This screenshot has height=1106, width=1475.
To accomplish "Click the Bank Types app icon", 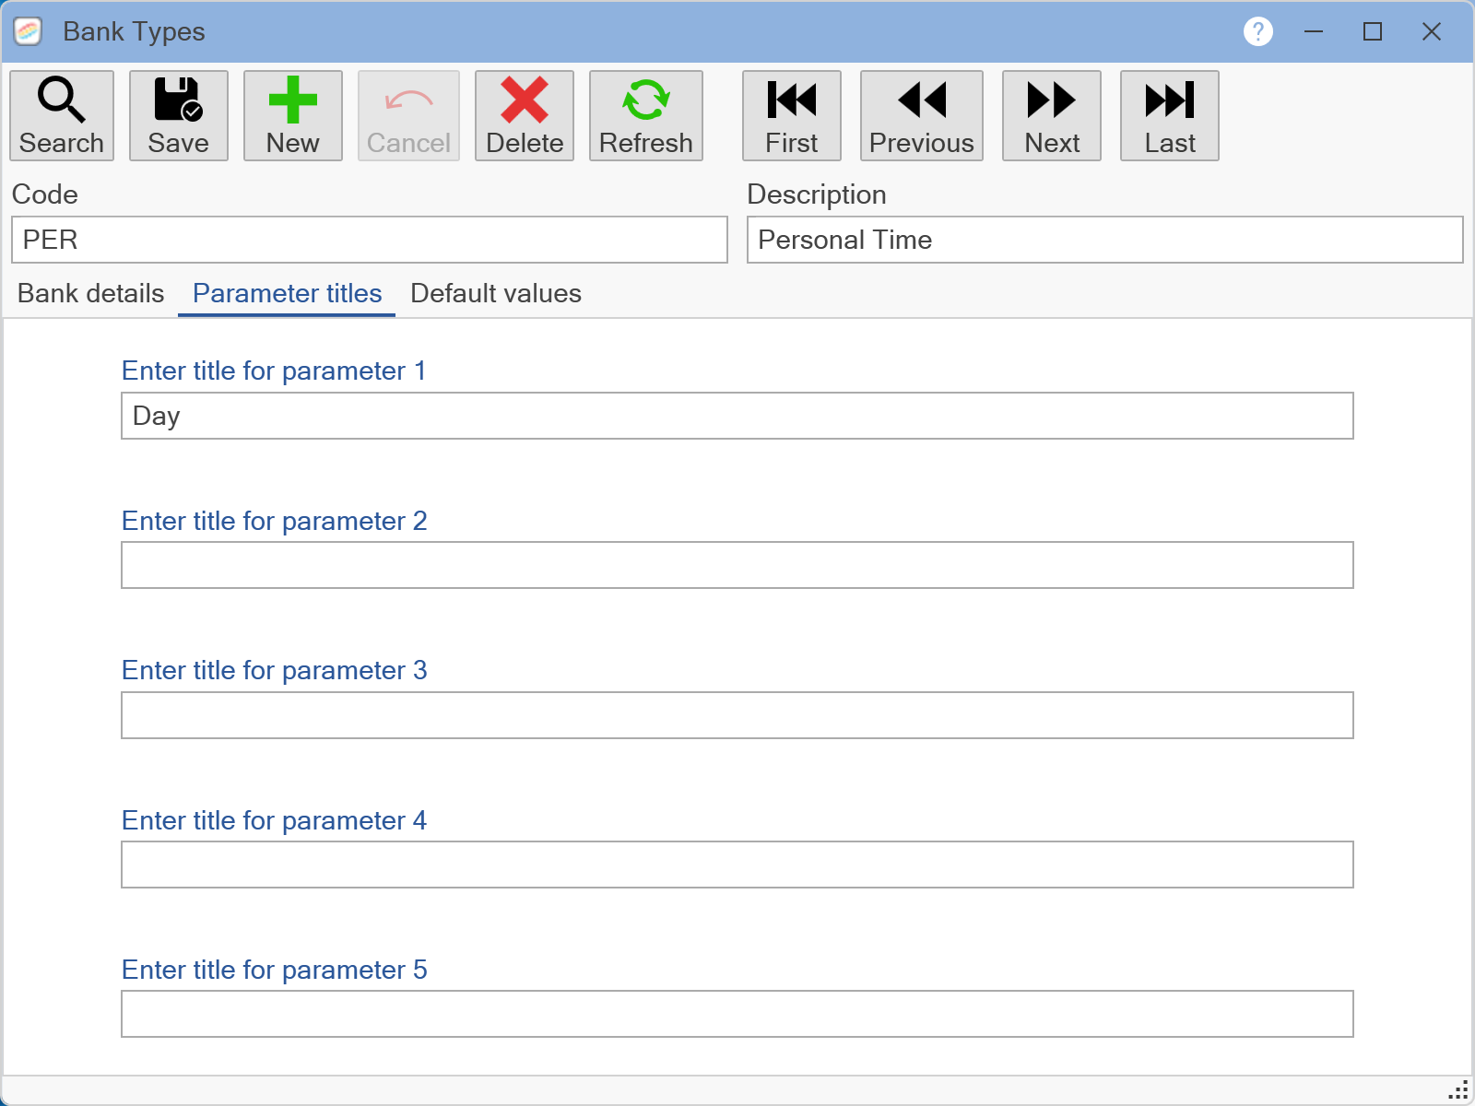I will pos(28,31).
